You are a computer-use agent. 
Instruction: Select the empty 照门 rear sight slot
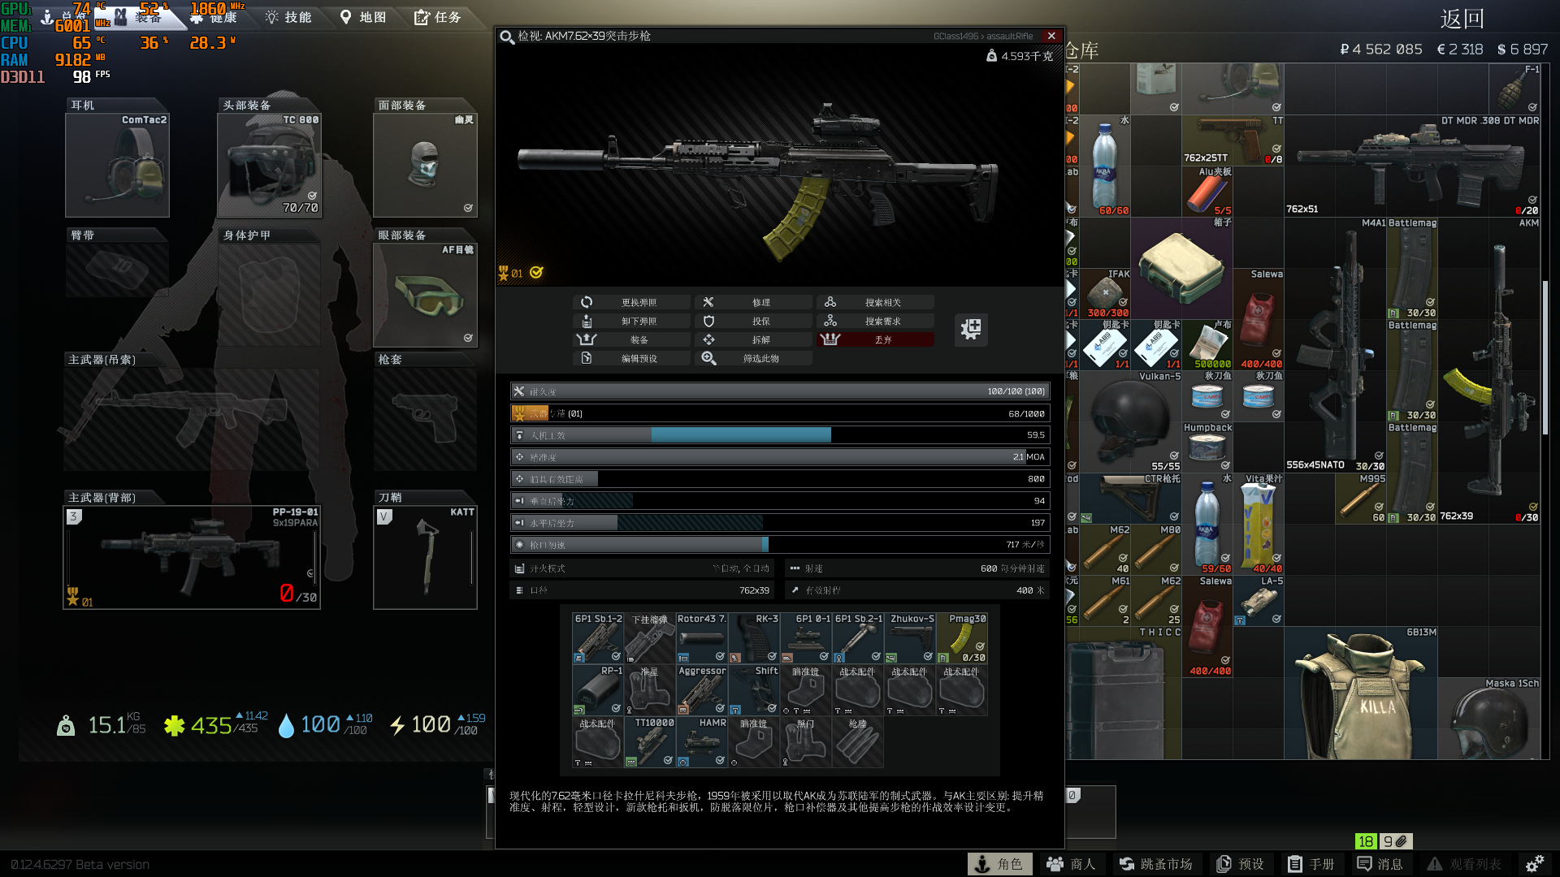(806, 742)
